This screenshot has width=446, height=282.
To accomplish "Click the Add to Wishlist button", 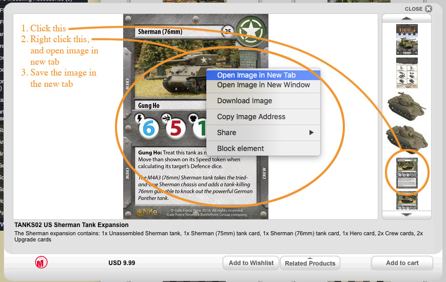I will [251, 263].
